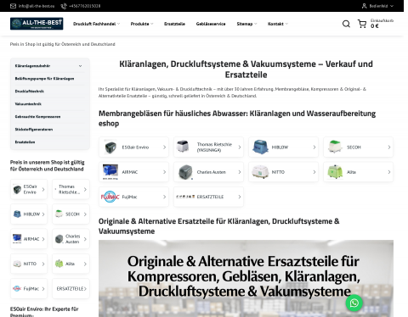Select Vakuumtechnik sidebar item

(28, 104)
